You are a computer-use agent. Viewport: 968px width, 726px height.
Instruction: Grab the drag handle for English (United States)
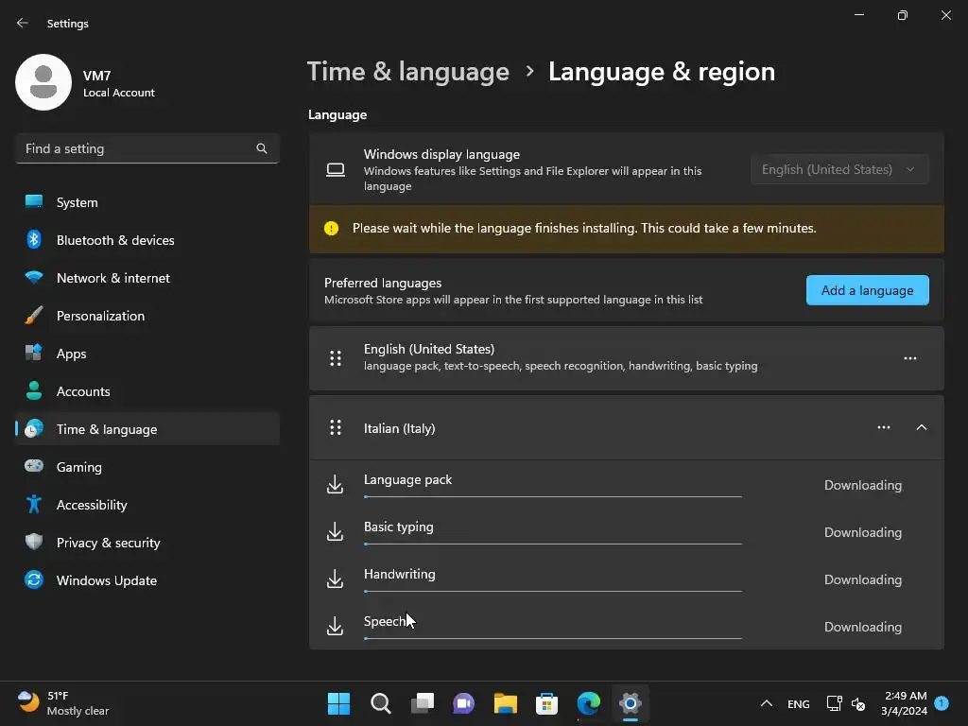tap(336, 358)
